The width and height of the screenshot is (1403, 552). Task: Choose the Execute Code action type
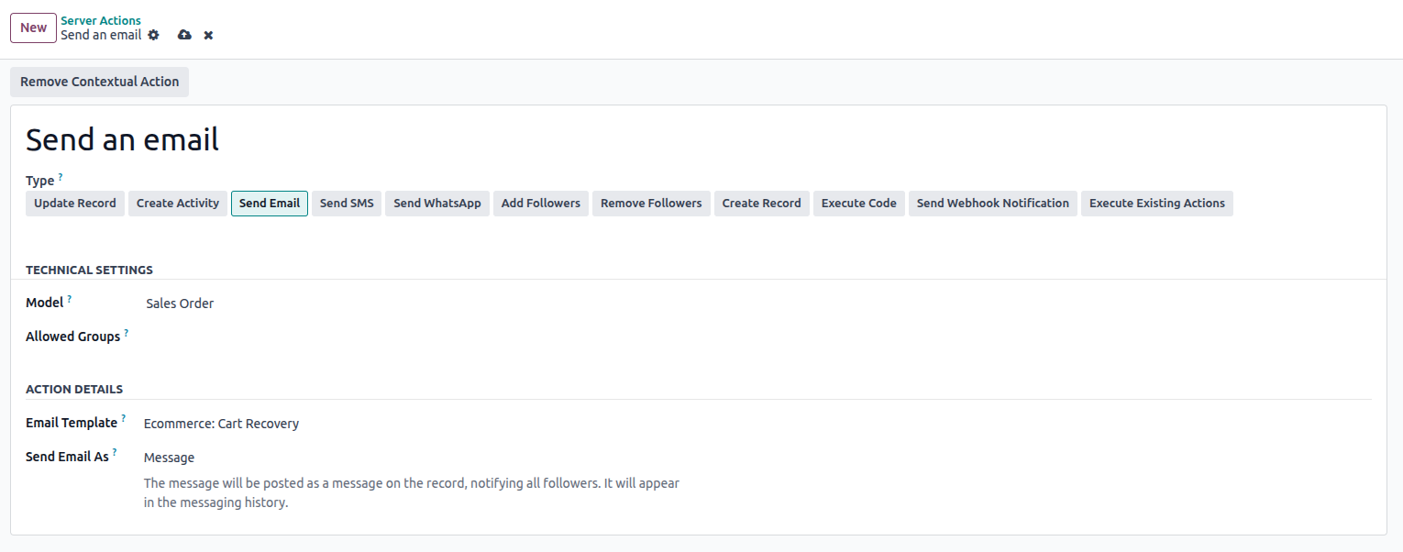tap(858, 204)
